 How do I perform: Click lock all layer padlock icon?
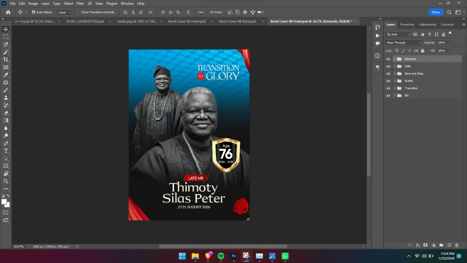423,51
